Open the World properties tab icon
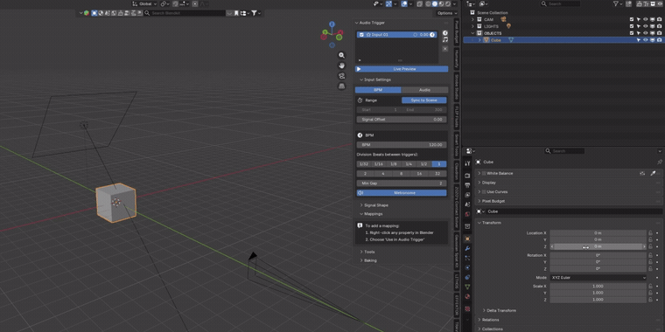The height and width of the screenshot is (332, 665). (467, 214)
